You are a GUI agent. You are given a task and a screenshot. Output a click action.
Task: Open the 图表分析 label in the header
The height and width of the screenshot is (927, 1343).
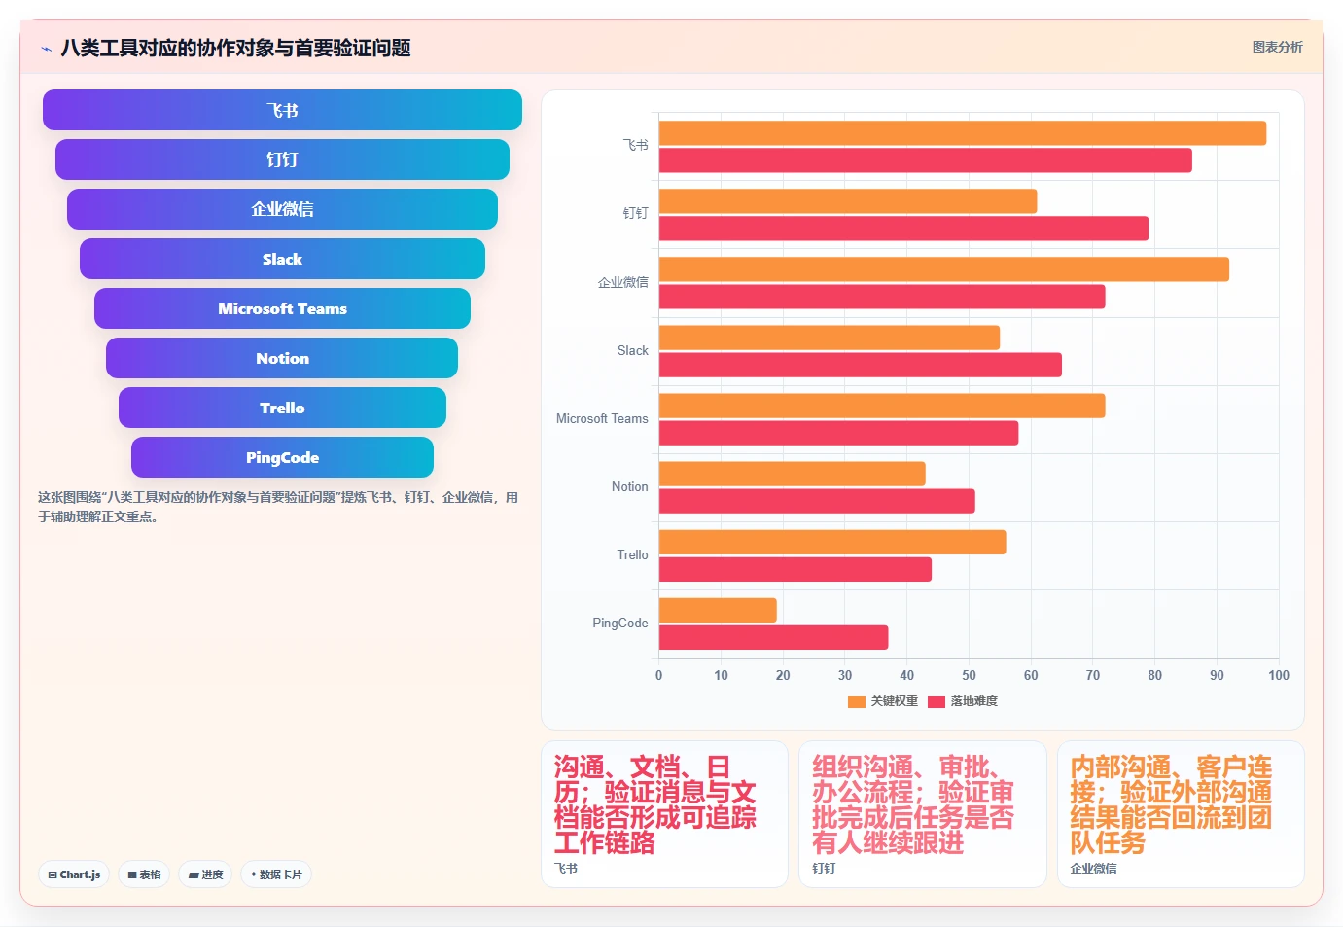1277,47
